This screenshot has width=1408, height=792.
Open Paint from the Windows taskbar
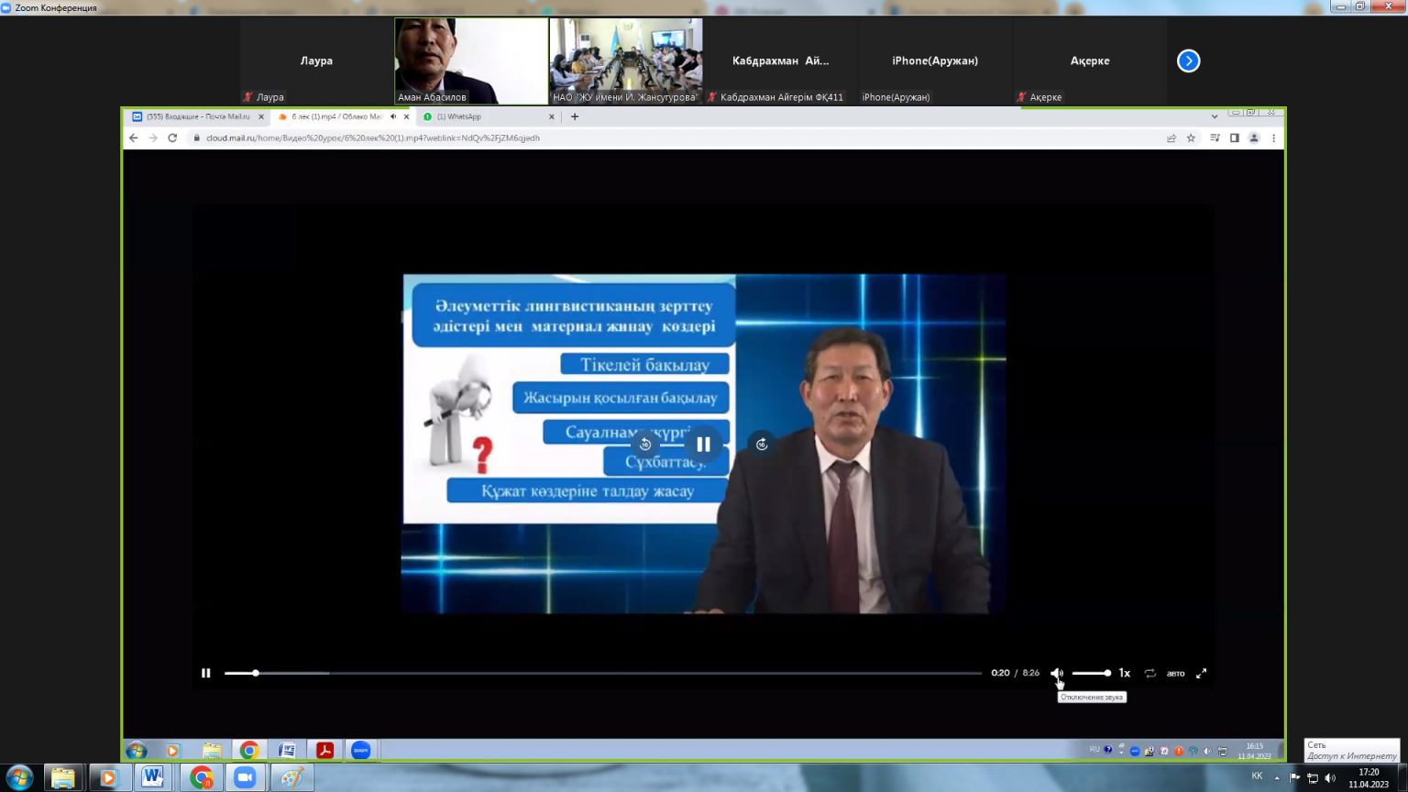(291, 777)
